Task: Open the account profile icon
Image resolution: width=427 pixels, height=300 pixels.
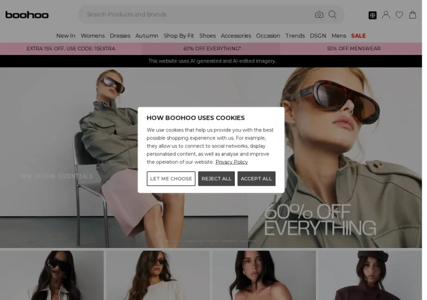Action: (x=386, y=15)
